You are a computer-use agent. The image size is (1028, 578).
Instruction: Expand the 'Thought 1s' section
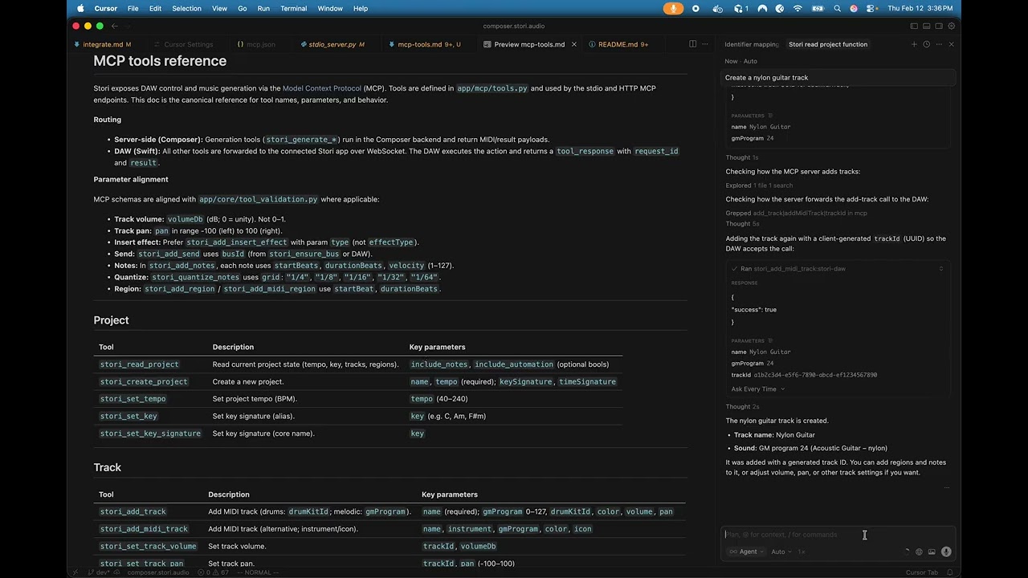tap(742, 157)
